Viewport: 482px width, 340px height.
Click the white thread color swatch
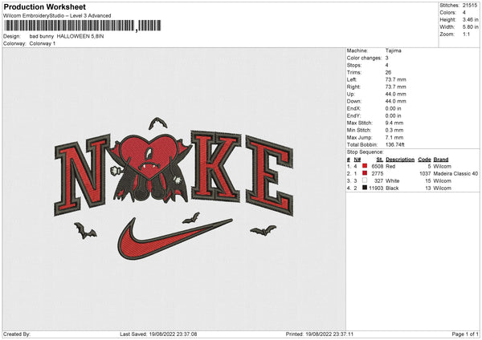click(365, 180)
